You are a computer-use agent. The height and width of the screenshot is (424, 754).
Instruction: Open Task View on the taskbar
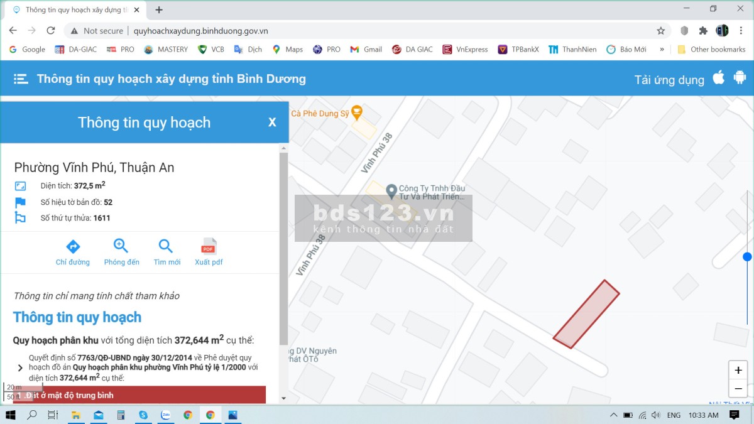click(53, 415)
